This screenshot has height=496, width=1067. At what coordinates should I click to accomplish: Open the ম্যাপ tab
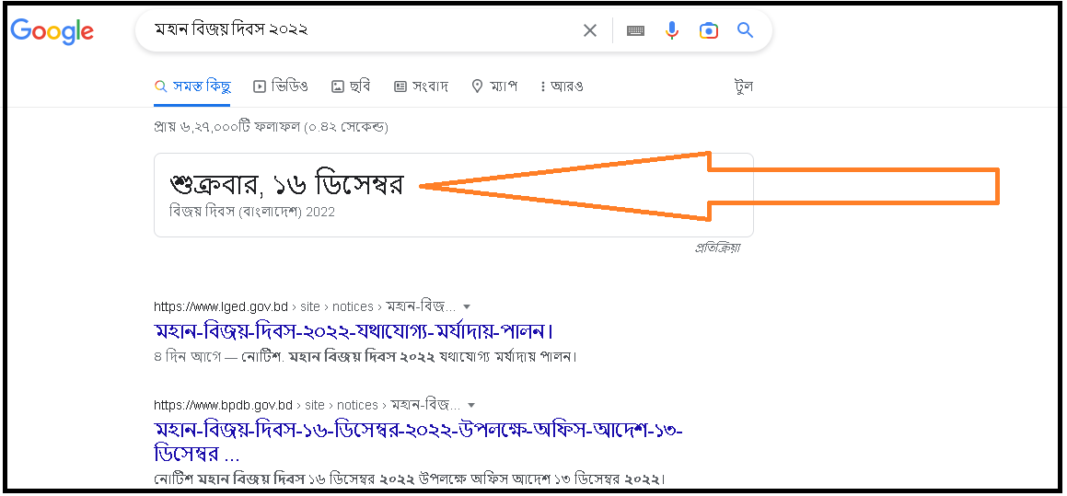(x=494, y=87)
